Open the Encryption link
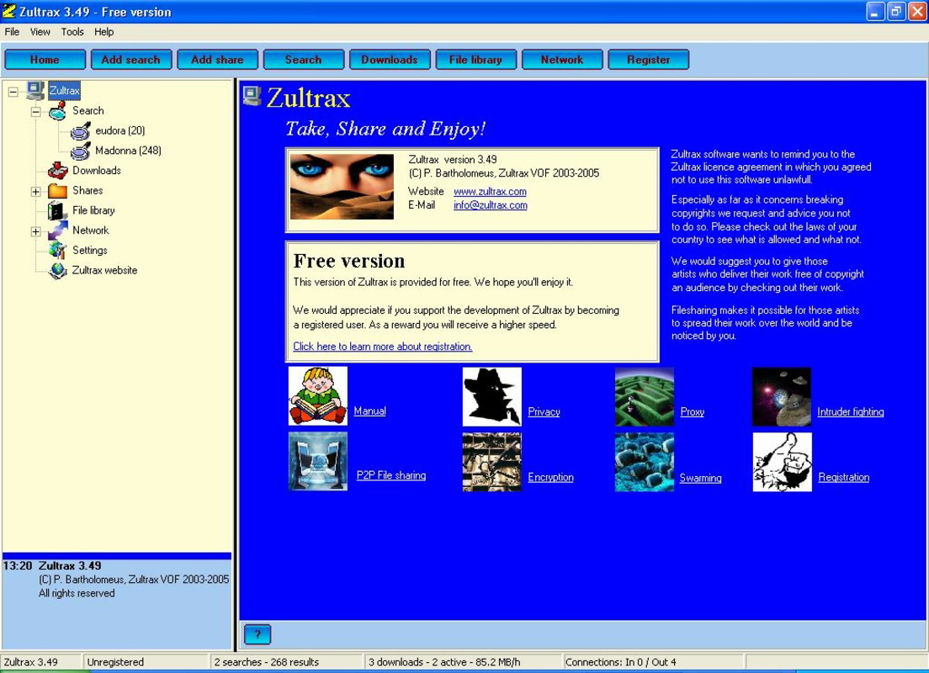The width and height of the screenshot is (929, 673). pos(550,477)
